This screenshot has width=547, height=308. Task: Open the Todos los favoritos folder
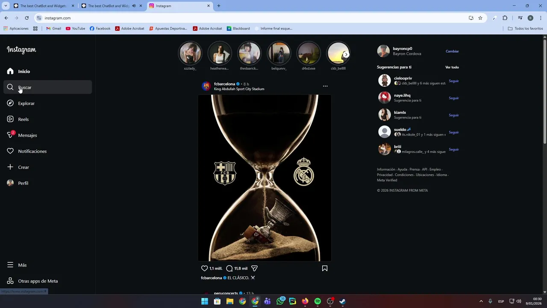[525, 29]
